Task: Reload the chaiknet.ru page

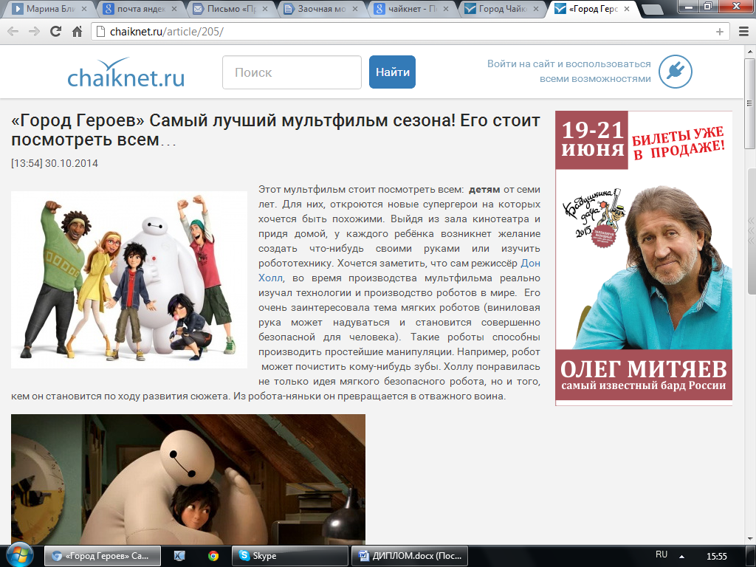Action: (x=55, y=32)
